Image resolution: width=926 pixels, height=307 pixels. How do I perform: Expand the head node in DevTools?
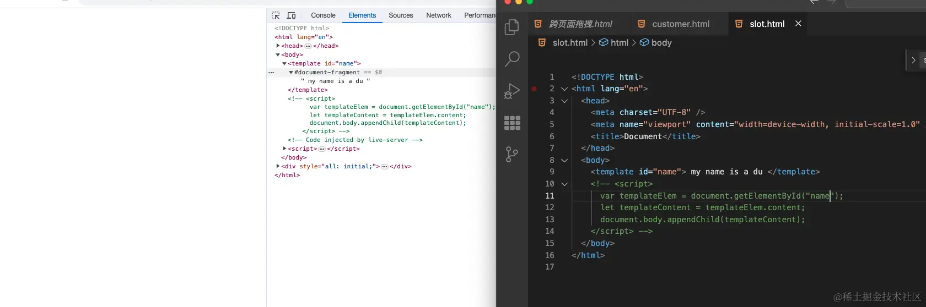pyautogui.click(x=278, y=46)
